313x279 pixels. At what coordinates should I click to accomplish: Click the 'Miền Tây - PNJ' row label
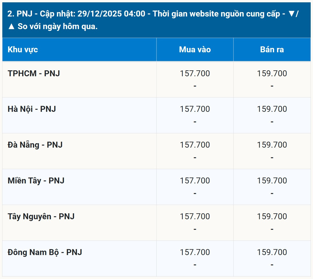[x=36, y=181]
